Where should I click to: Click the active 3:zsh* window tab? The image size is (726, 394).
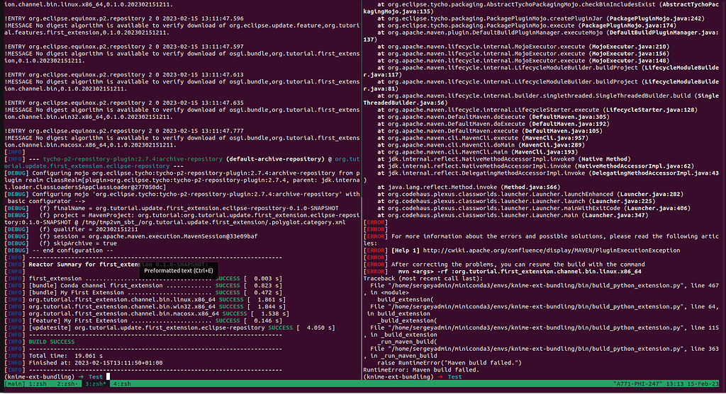(x=96, y=383)
